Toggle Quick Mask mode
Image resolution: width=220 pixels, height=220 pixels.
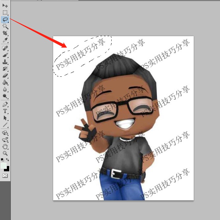click(5, 176)
